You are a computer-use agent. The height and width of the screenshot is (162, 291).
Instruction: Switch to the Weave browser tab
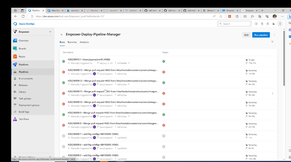point(211,11)
